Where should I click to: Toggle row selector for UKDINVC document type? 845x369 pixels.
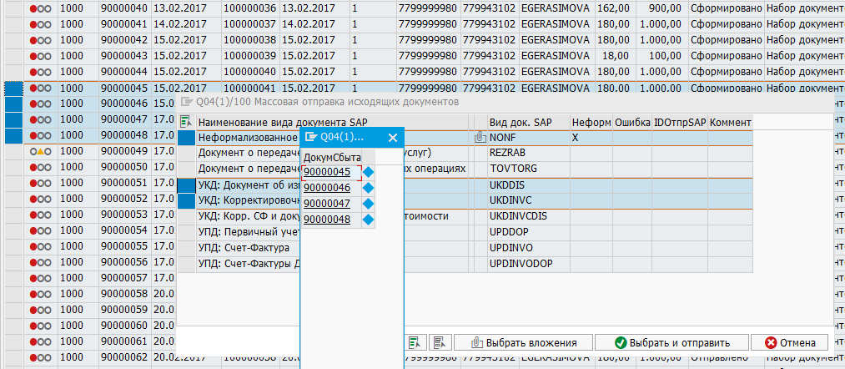click(186, 200)
